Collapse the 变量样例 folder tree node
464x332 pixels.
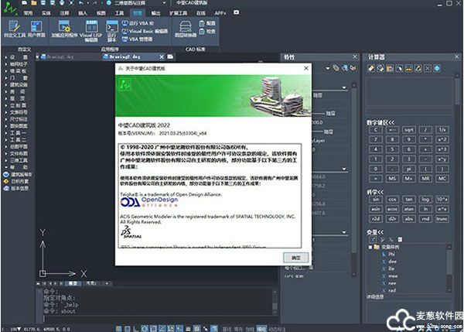coord(370,247)
